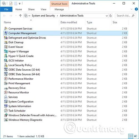Select the Print Management row name

(19, 83)
